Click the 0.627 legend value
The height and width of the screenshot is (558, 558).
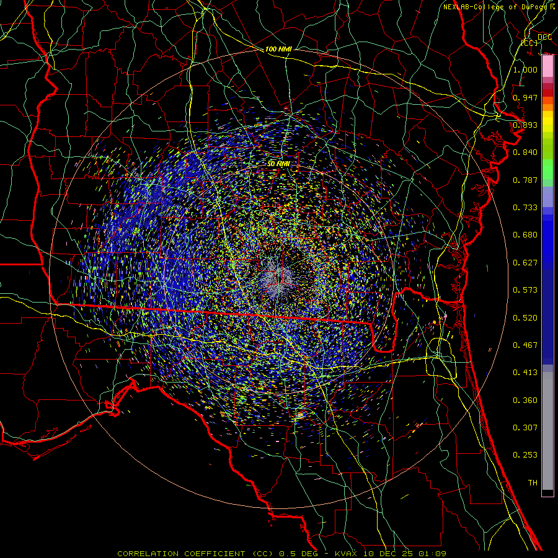pos(525,263)
